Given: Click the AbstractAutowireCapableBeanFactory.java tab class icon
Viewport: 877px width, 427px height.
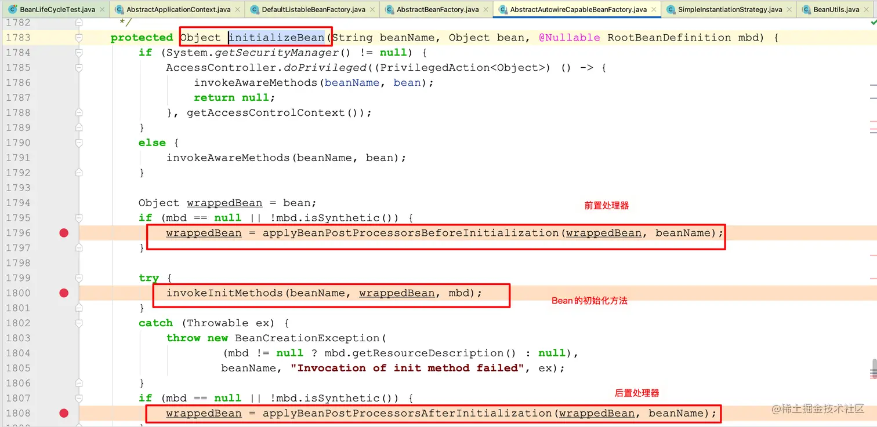Looking at the screenshot, I should coord(503,9).
